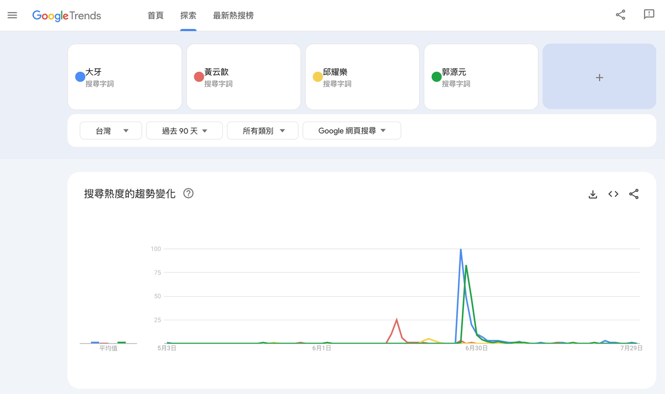The height and width of the screenshot is (394, 665).
Task: Click the 平均值 average bar chart
Action: coord(108,343)
